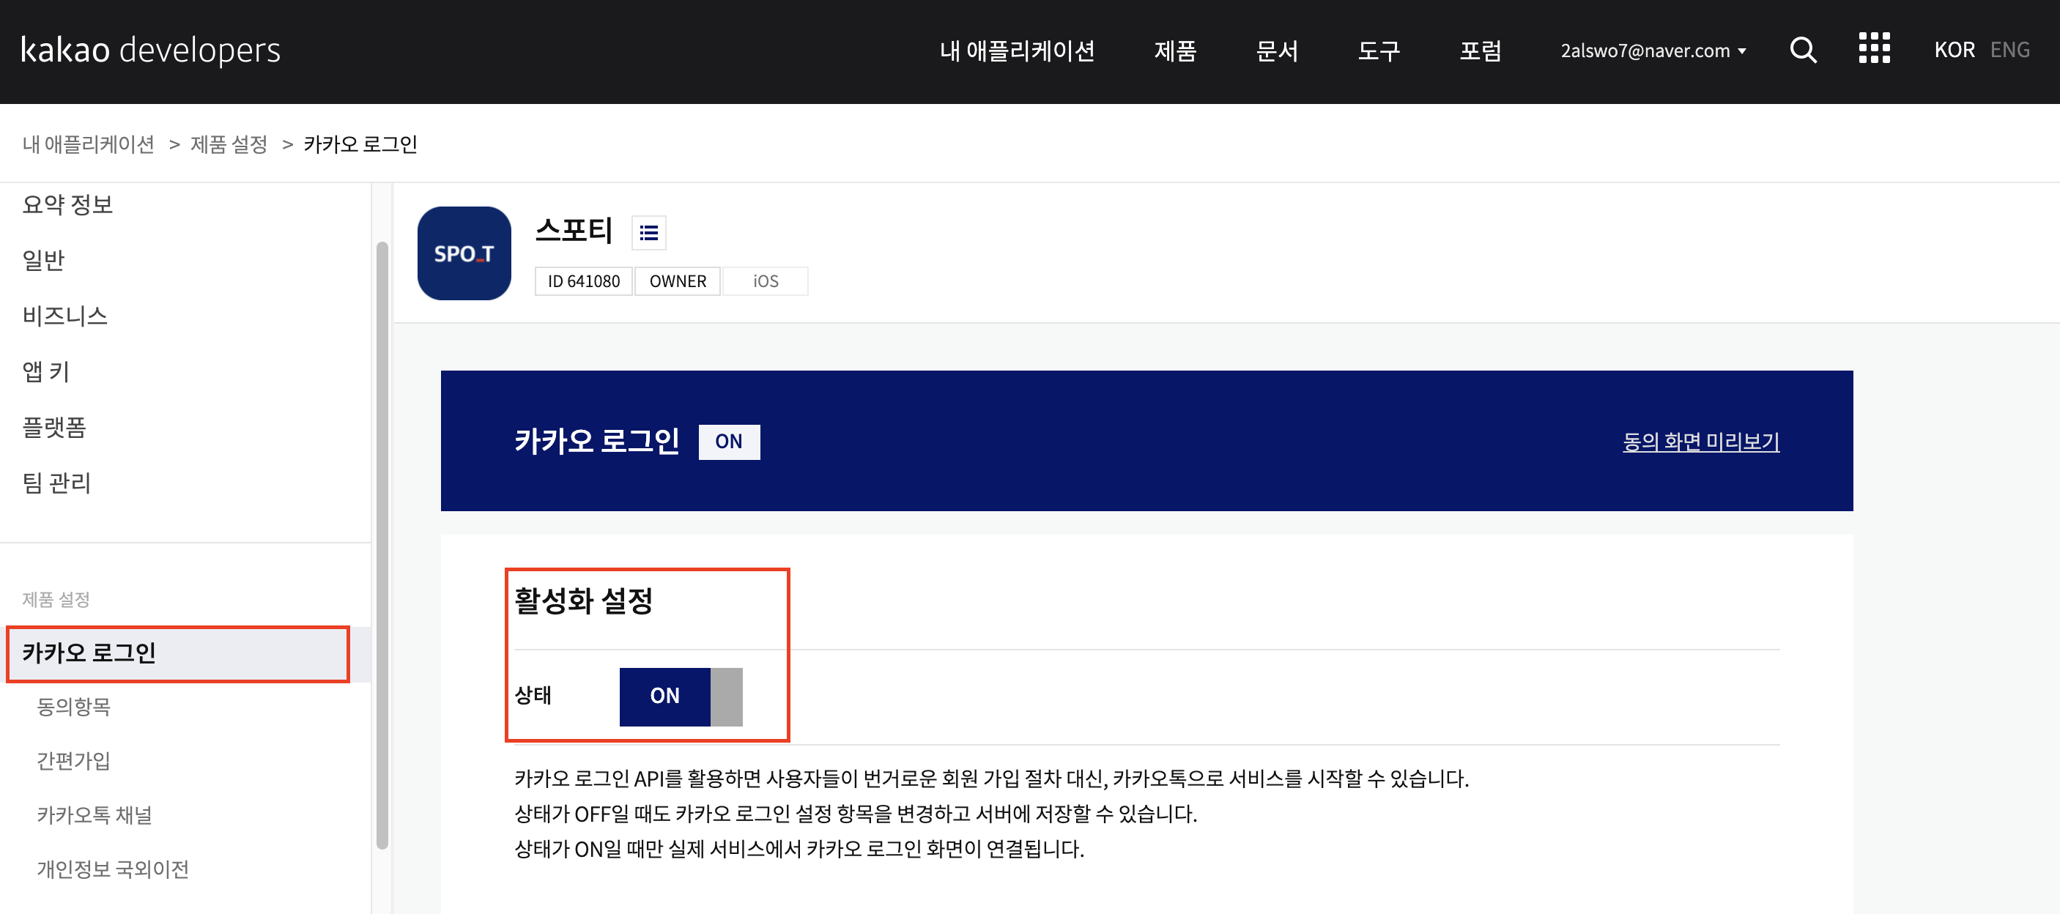
Task: Select 앱 키 in the sidebar
Action: (x=45, y=372)
